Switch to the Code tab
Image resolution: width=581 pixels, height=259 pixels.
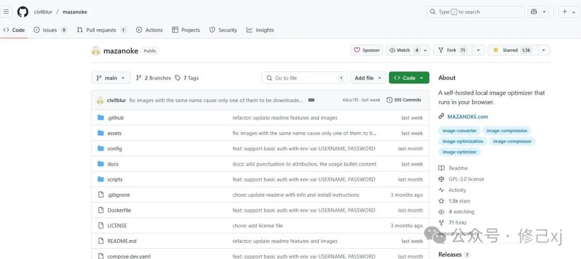coord(14,30)
